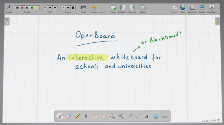Select the small eraser size

point(63,8)
